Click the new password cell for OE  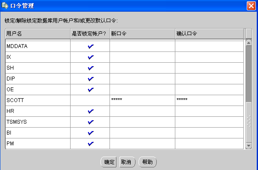point(142,90)
